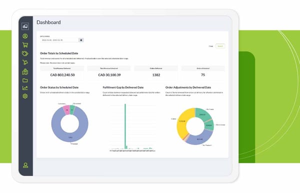Click the date range input field

point(59,40)
